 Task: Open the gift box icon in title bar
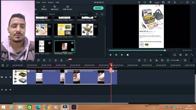[x=150, y=2]
